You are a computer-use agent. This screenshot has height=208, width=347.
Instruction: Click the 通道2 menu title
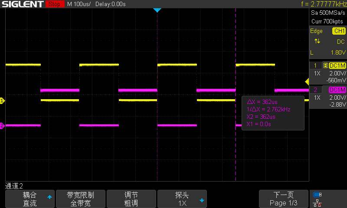coord(14,186)
